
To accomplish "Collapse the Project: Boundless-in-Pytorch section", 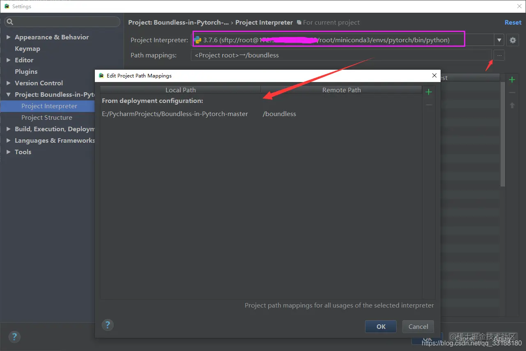I will coord(9,95).
